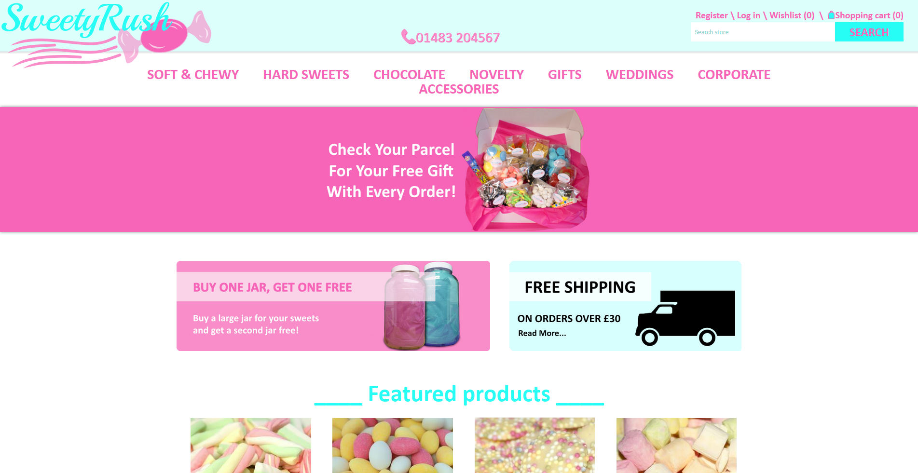The image size is (918, 473).
Task: Click the Register link
Action: click(x=712, y=15)
